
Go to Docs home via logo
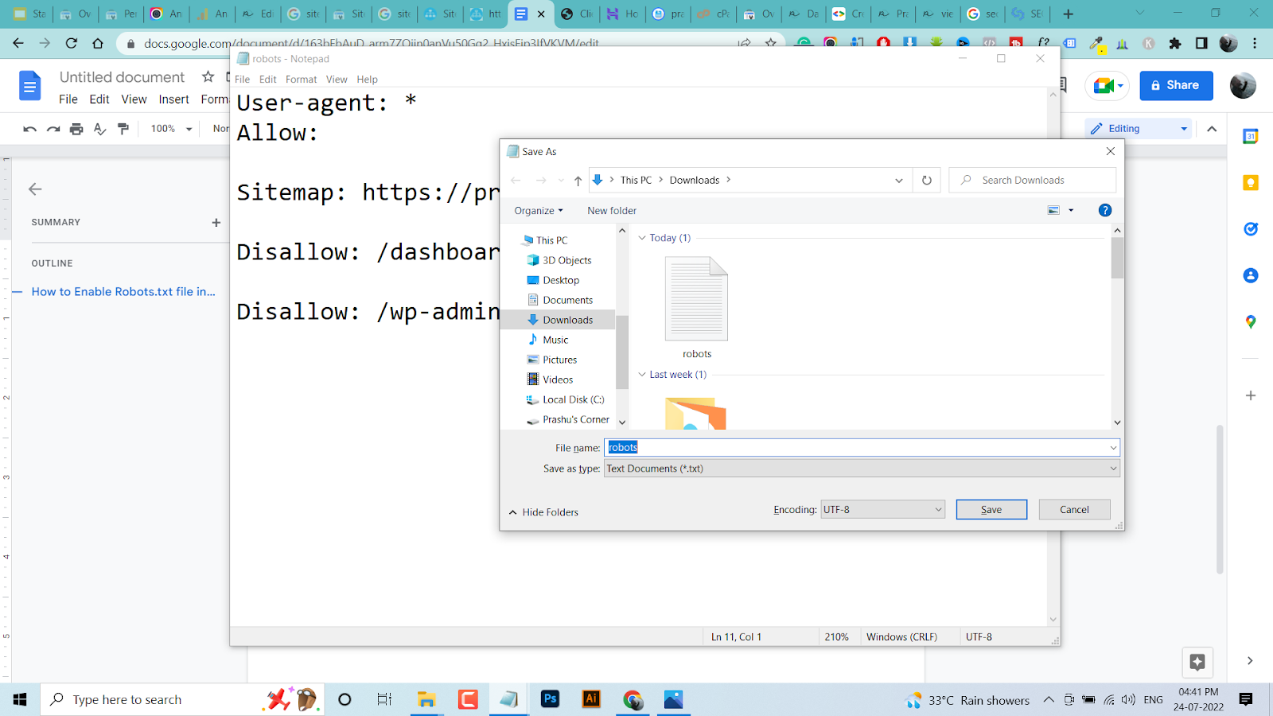tap(29, 86)
